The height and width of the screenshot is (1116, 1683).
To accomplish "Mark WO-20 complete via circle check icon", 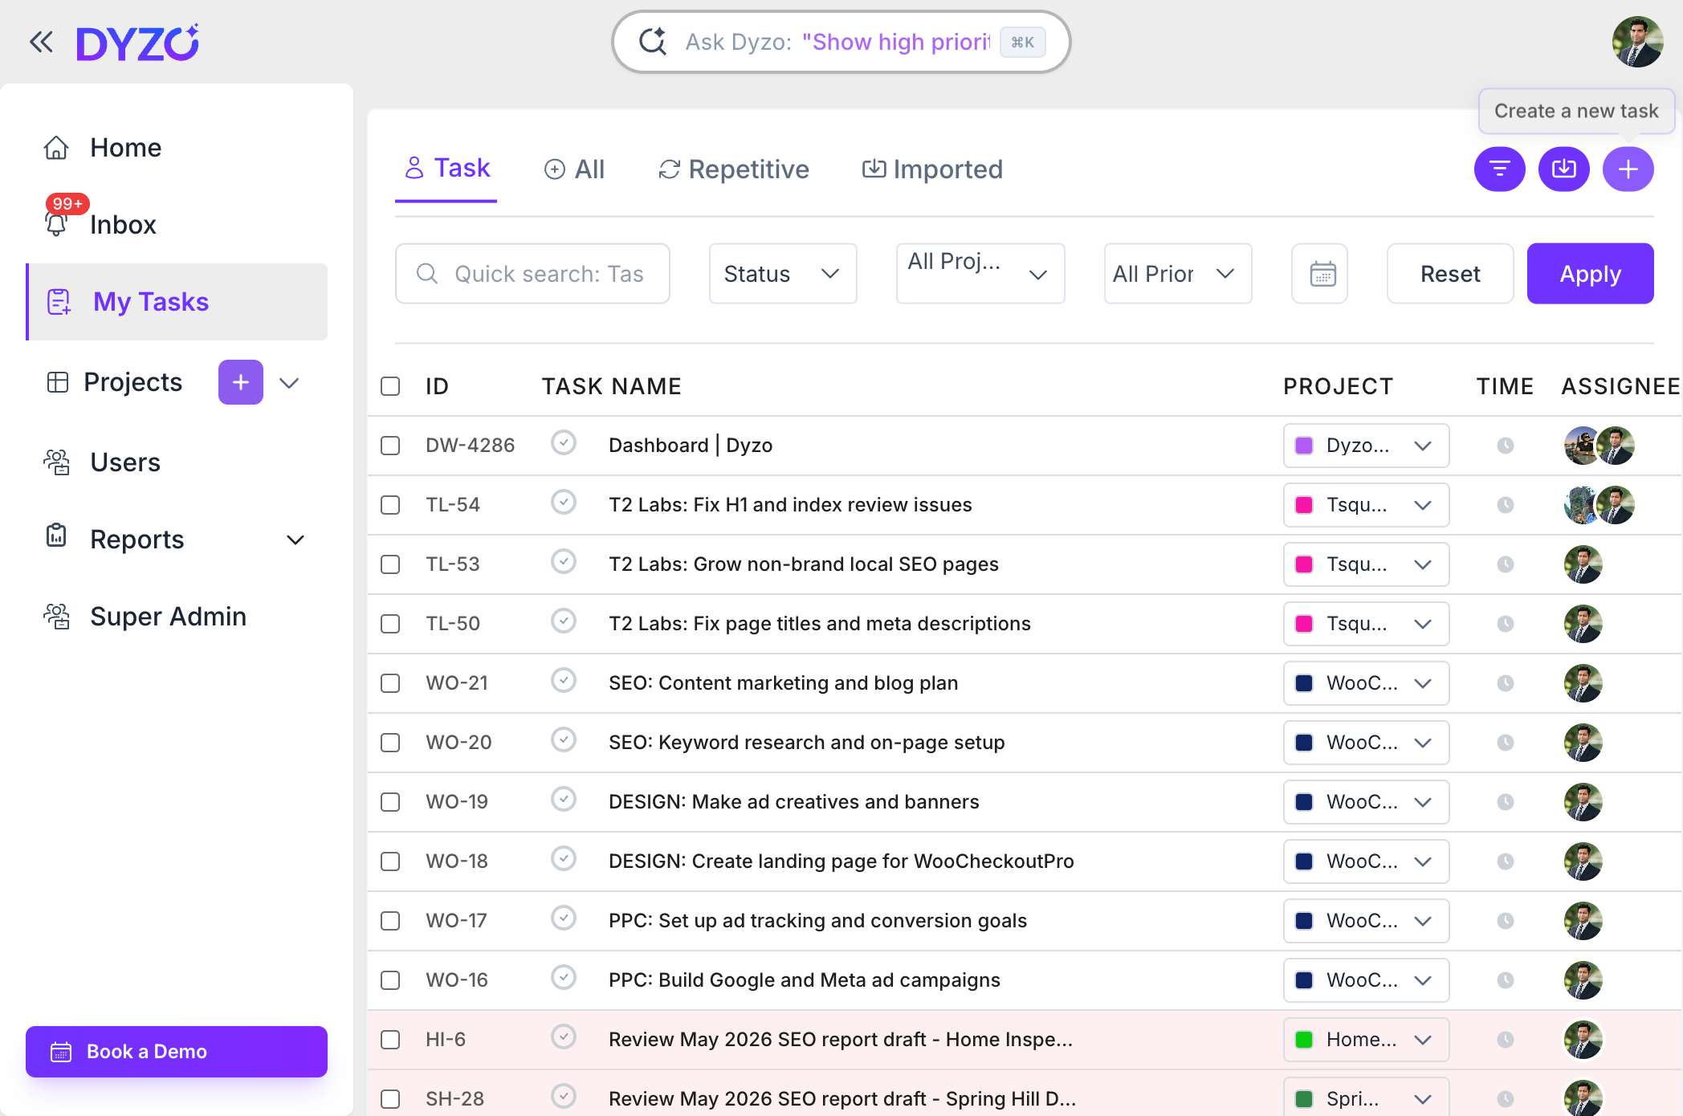I will pyautogui.click(x=564, y=739).
